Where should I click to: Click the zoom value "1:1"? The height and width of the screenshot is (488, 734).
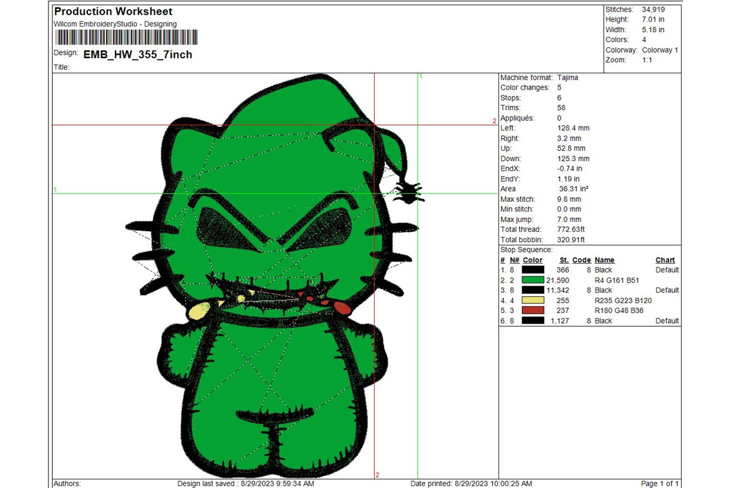pos(647,60)
